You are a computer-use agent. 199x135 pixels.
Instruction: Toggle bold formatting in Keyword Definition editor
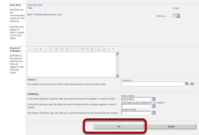pos(41,49)
